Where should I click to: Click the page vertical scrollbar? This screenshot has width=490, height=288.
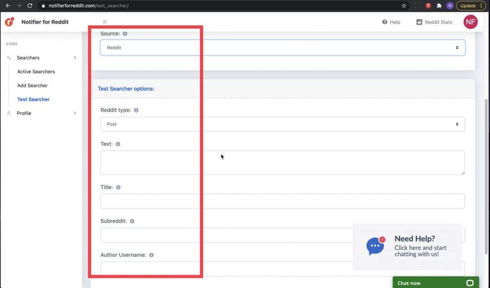point(486,177)
